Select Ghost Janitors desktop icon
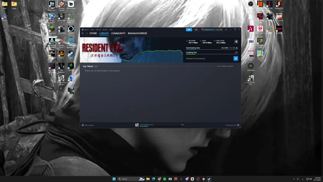 pyautogui.click(x=71, y=93)
